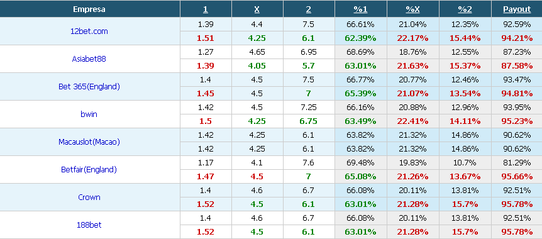Sort by the X column header
Viewport: 542px width, 239px height.
click(257, 9)
